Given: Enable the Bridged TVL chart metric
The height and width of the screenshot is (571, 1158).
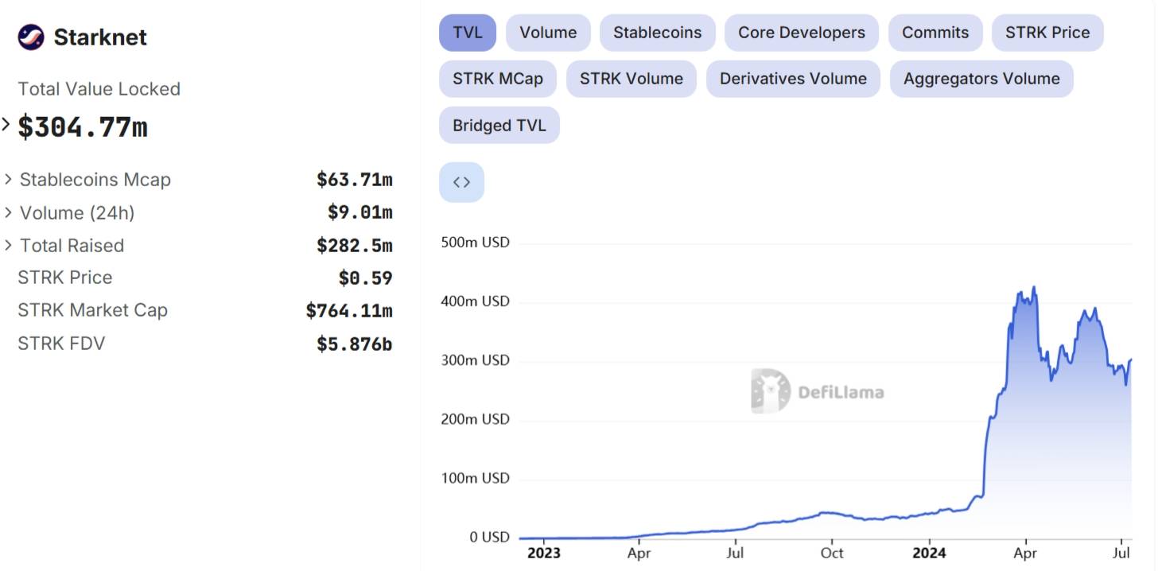Looking at the screenshot, I should click(x=499, y=125).
